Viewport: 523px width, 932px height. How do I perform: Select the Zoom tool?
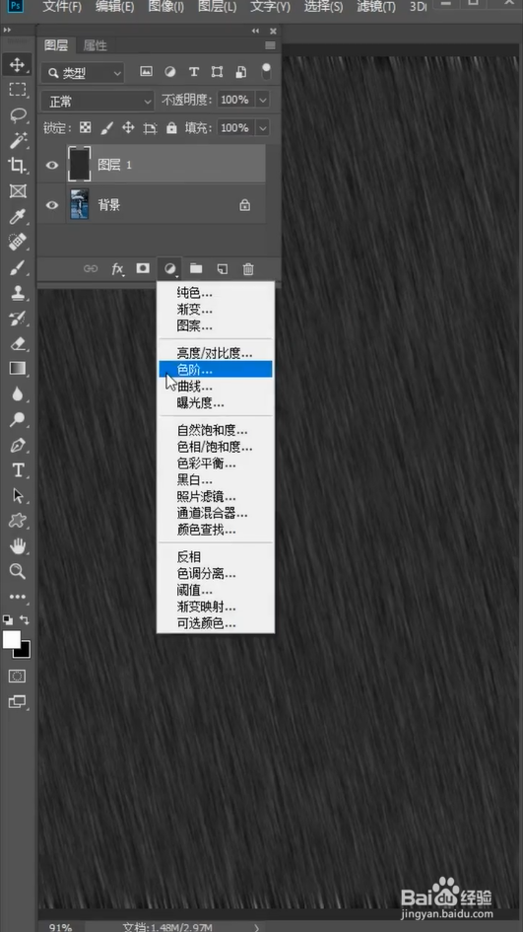click(x=17, y=571)
